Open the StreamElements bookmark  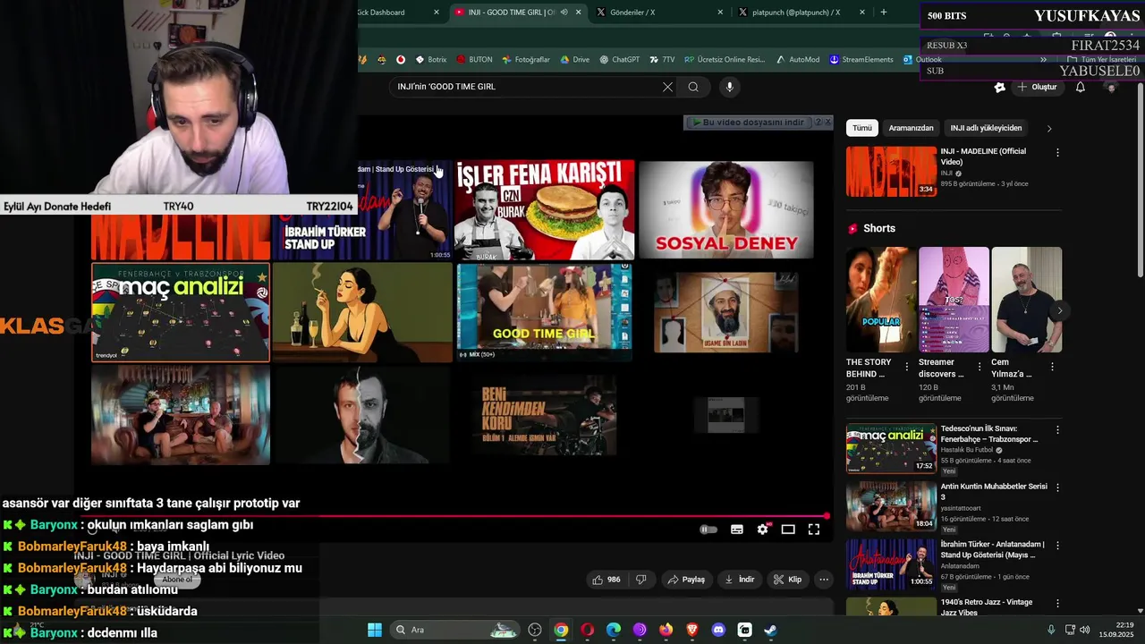[861, 60]
